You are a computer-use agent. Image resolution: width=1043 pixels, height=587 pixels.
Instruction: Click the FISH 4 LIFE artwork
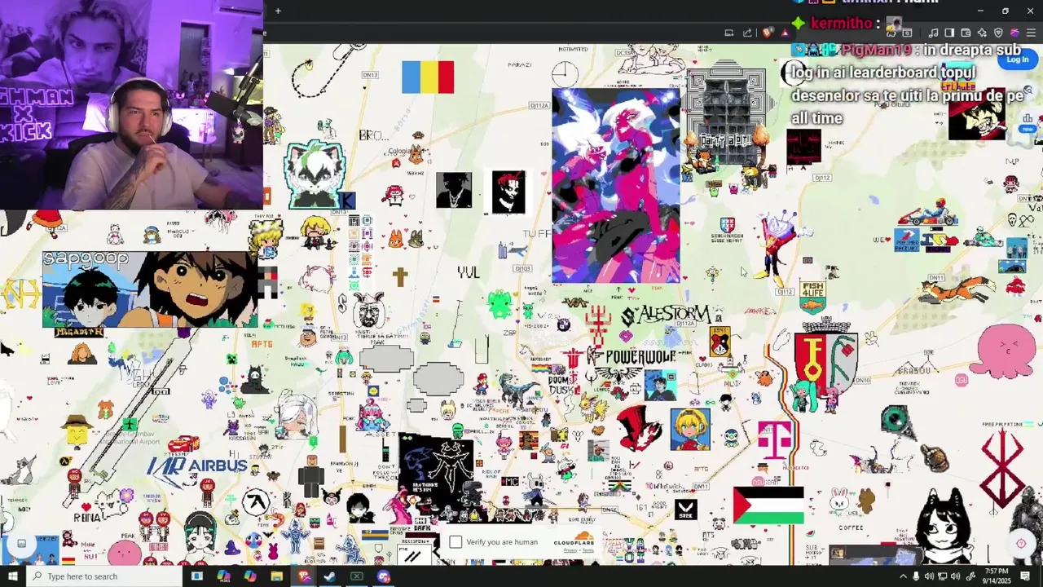812,297
